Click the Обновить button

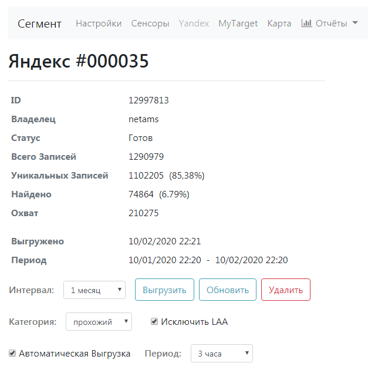(x=228, y=290)
